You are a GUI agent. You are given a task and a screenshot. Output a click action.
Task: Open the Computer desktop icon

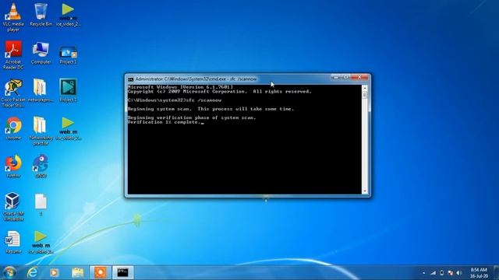41,52
